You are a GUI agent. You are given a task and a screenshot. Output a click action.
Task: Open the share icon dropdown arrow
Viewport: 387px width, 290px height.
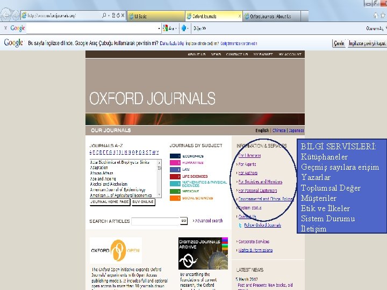188,28
